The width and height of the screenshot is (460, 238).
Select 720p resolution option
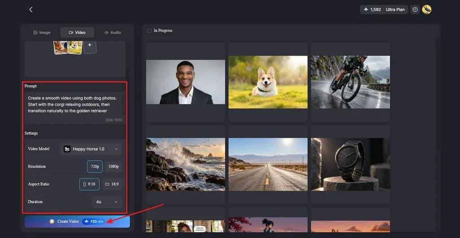click(95, 167)
